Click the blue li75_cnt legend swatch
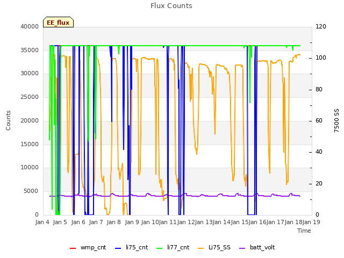344x258 pixels. 118,248
